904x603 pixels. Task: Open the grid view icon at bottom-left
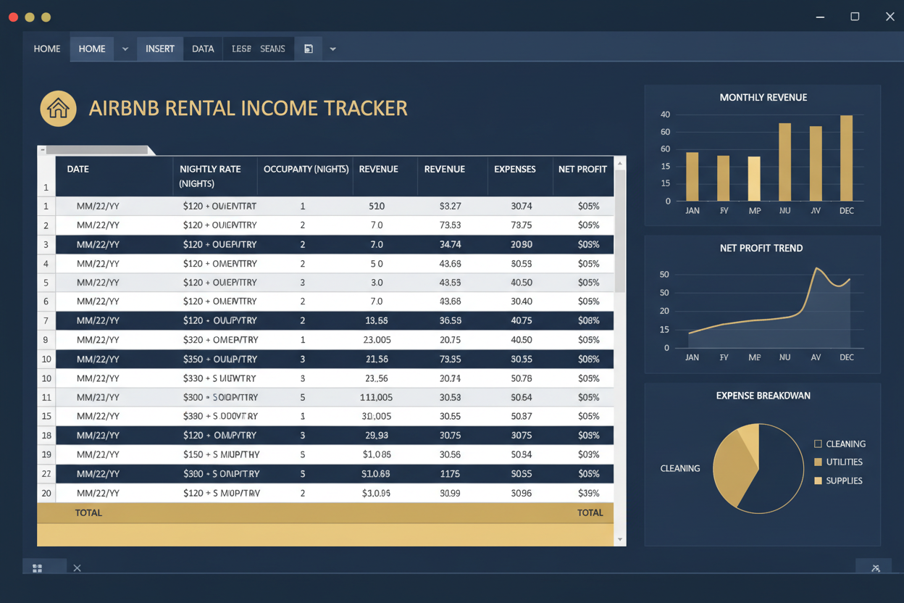click(38, 568)
